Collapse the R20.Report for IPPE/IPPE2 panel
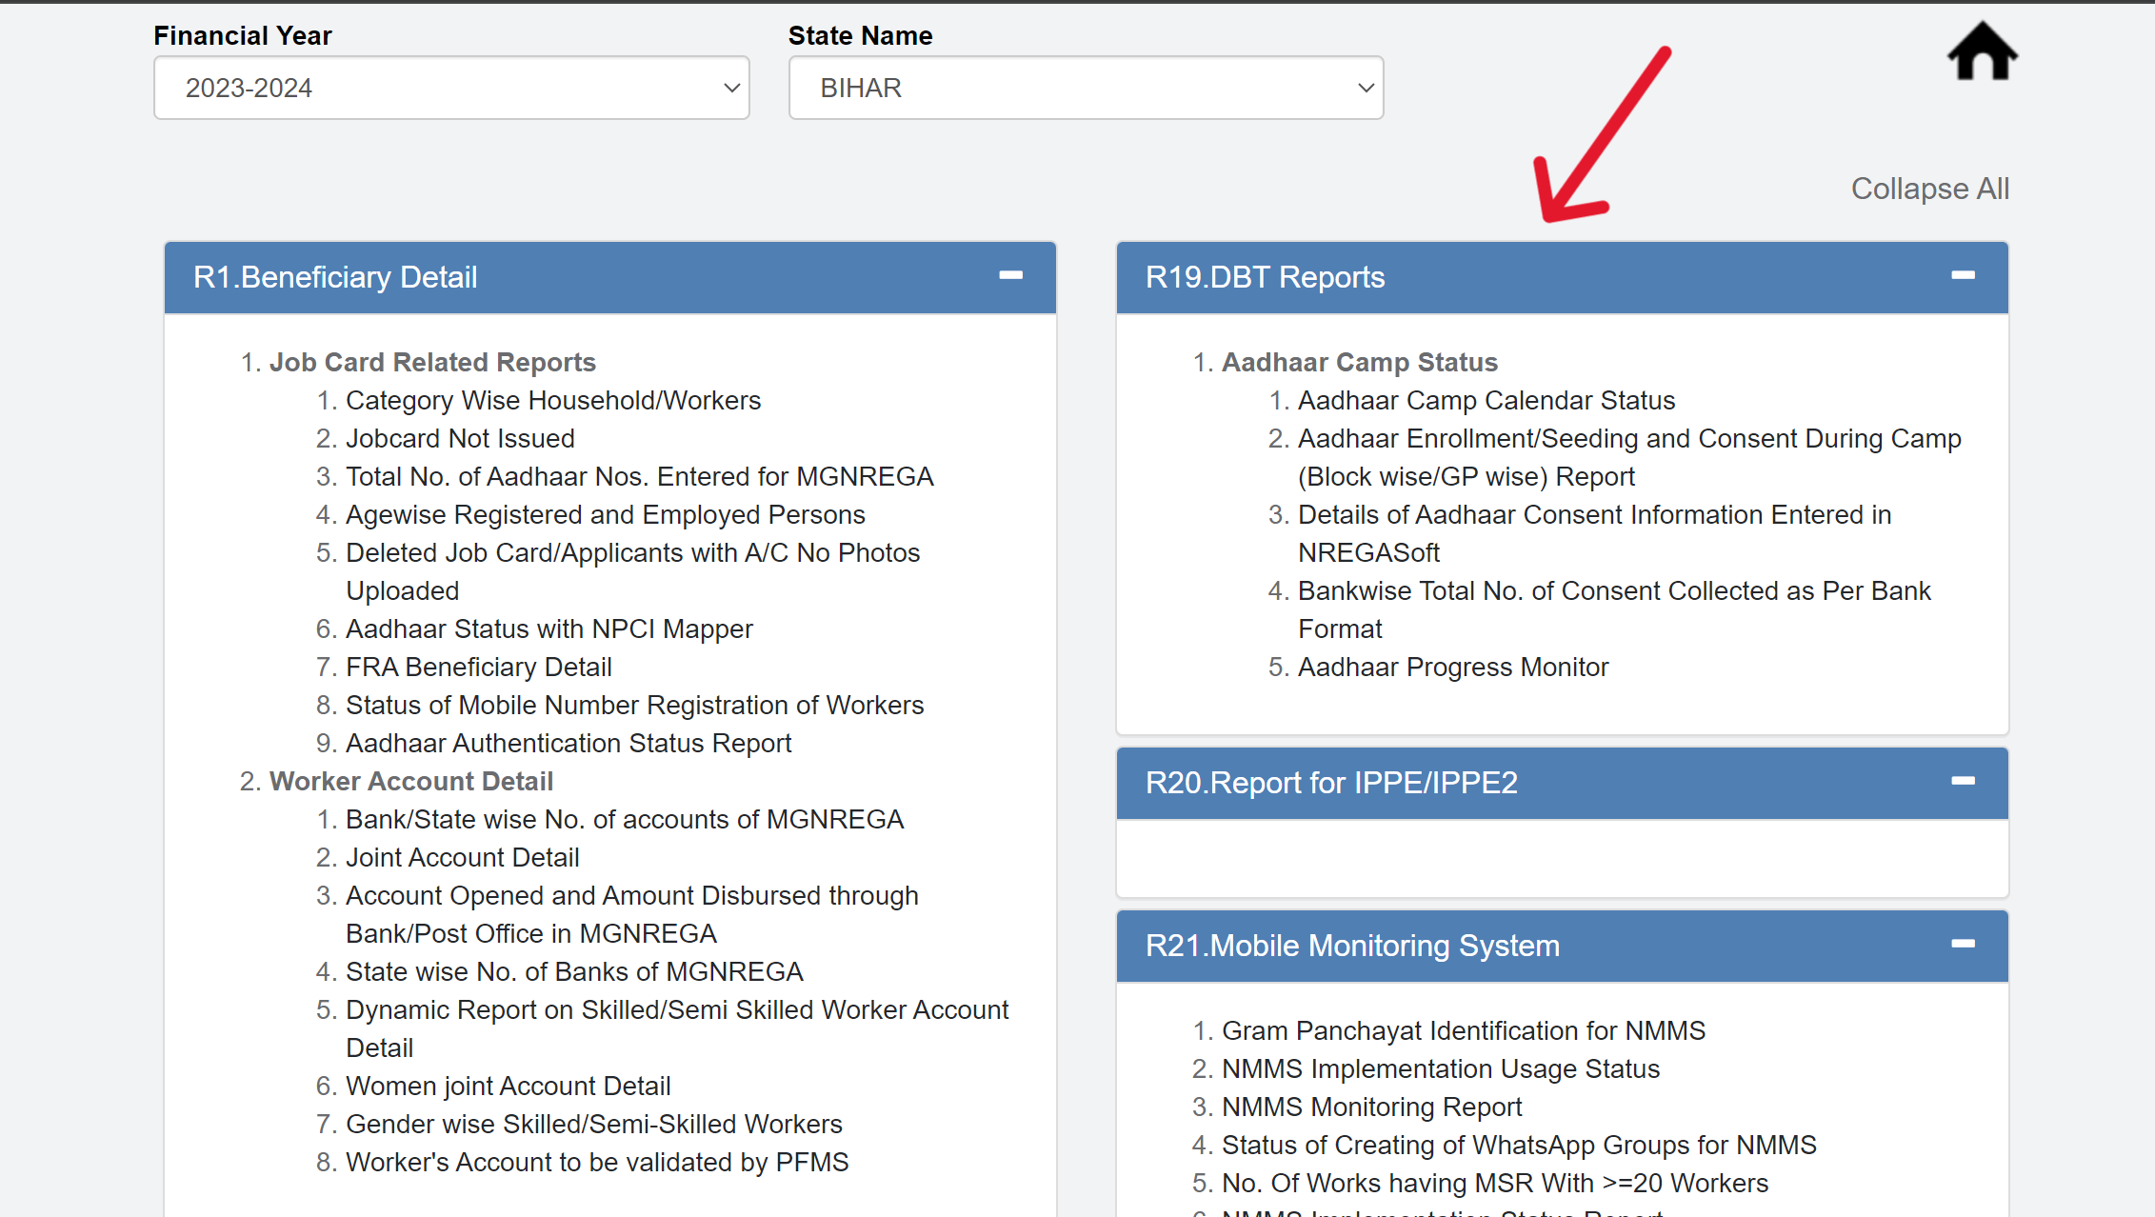Screen dimensions: 2155x1217 click(1965, 782)
